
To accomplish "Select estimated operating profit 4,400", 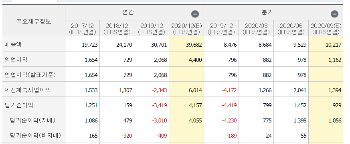I will [195, 60].
